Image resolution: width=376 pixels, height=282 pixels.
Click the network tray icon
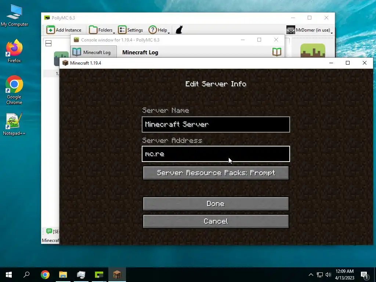click(320, 275)
